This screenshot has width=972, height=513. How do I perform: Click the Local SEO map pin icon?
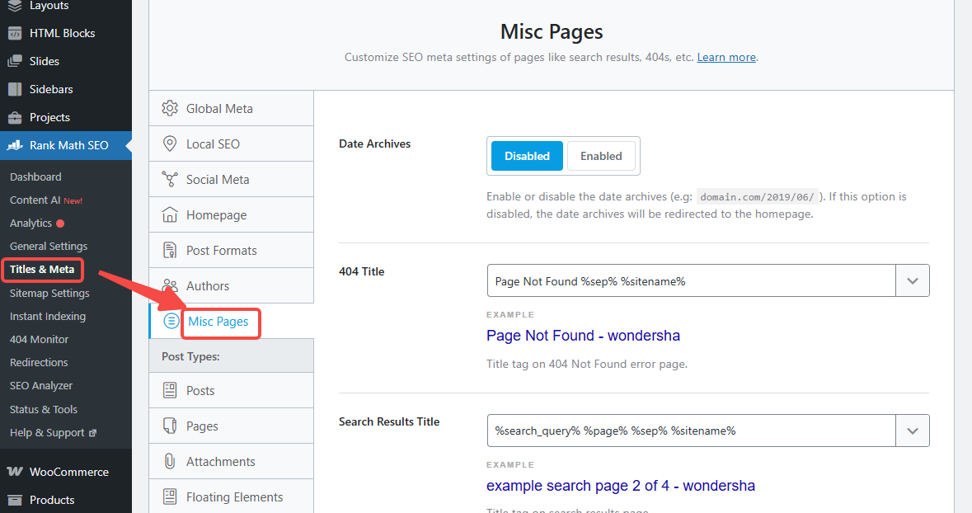tap(170, 144)
